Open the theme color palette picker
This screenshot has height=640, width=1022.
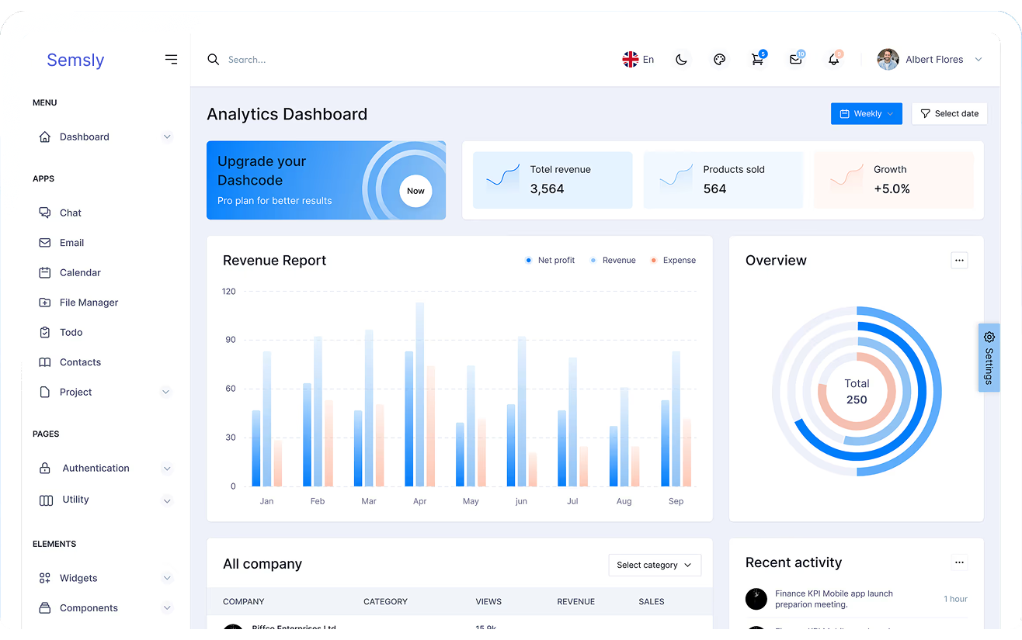(719, 59)
